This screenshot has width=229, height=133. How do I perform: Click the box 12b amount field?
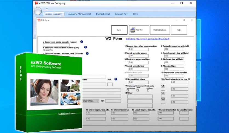179,89
